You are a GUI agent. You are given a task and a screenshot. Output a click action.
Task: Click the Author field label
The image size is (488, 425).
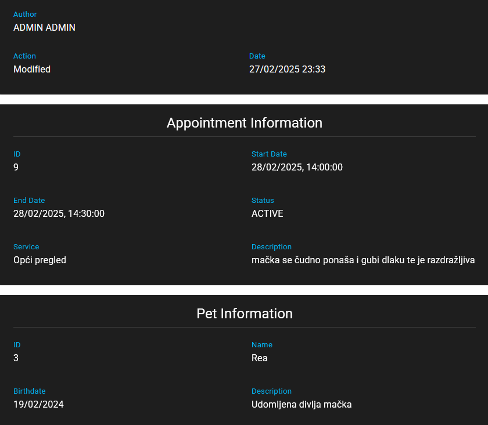(x=25, y=14)
